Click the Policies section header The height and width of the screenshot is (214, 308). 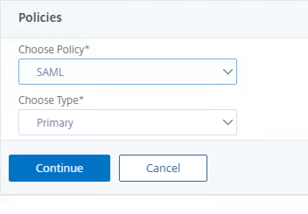(x=40, y=17)
